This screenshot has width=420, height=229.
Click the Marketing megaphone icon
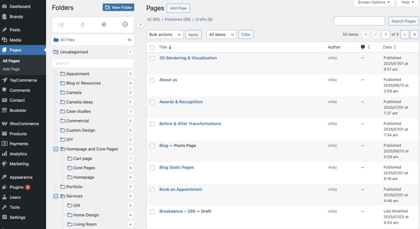(x=4, y=164)
